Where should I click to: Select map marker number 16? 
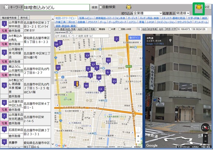(86, 86)
